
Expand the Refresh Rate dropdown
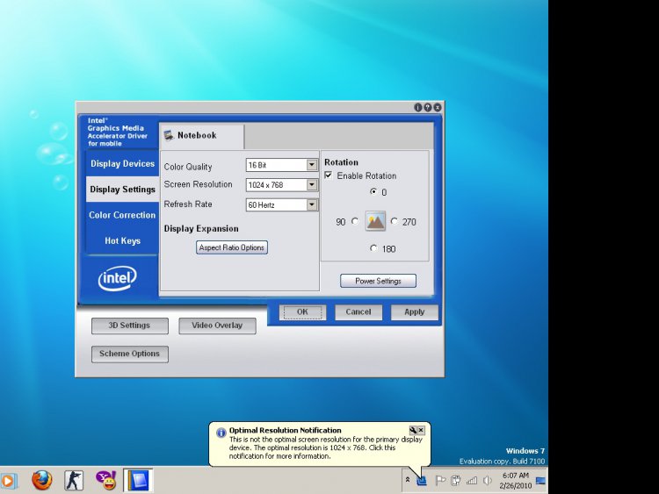(x=311, y=204)
